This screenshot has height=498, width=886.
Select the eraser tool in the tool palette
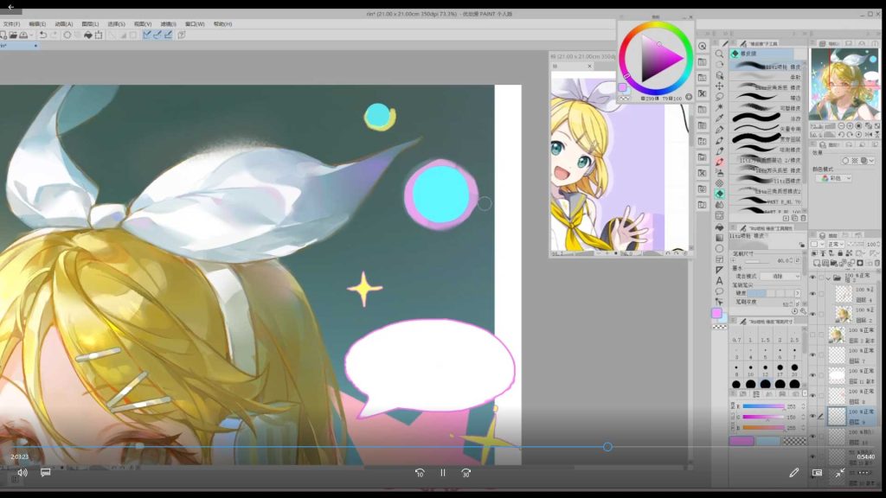719,194
